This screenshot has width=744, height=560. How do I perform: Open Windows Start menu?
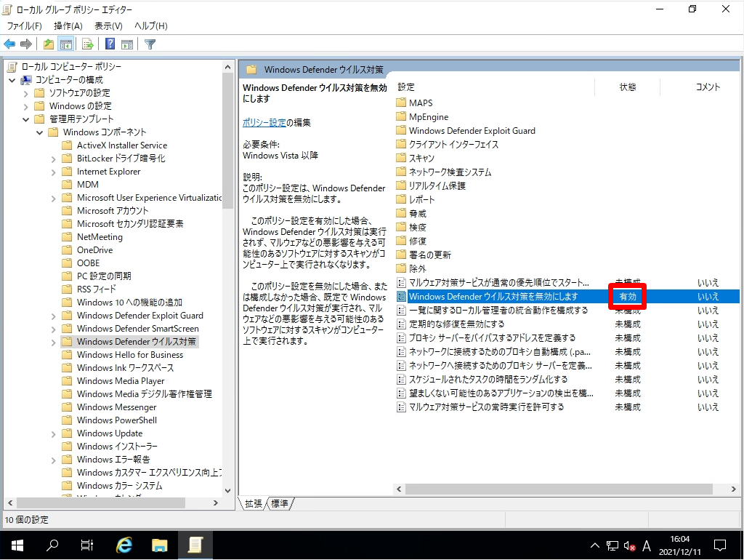coord(17,545)
